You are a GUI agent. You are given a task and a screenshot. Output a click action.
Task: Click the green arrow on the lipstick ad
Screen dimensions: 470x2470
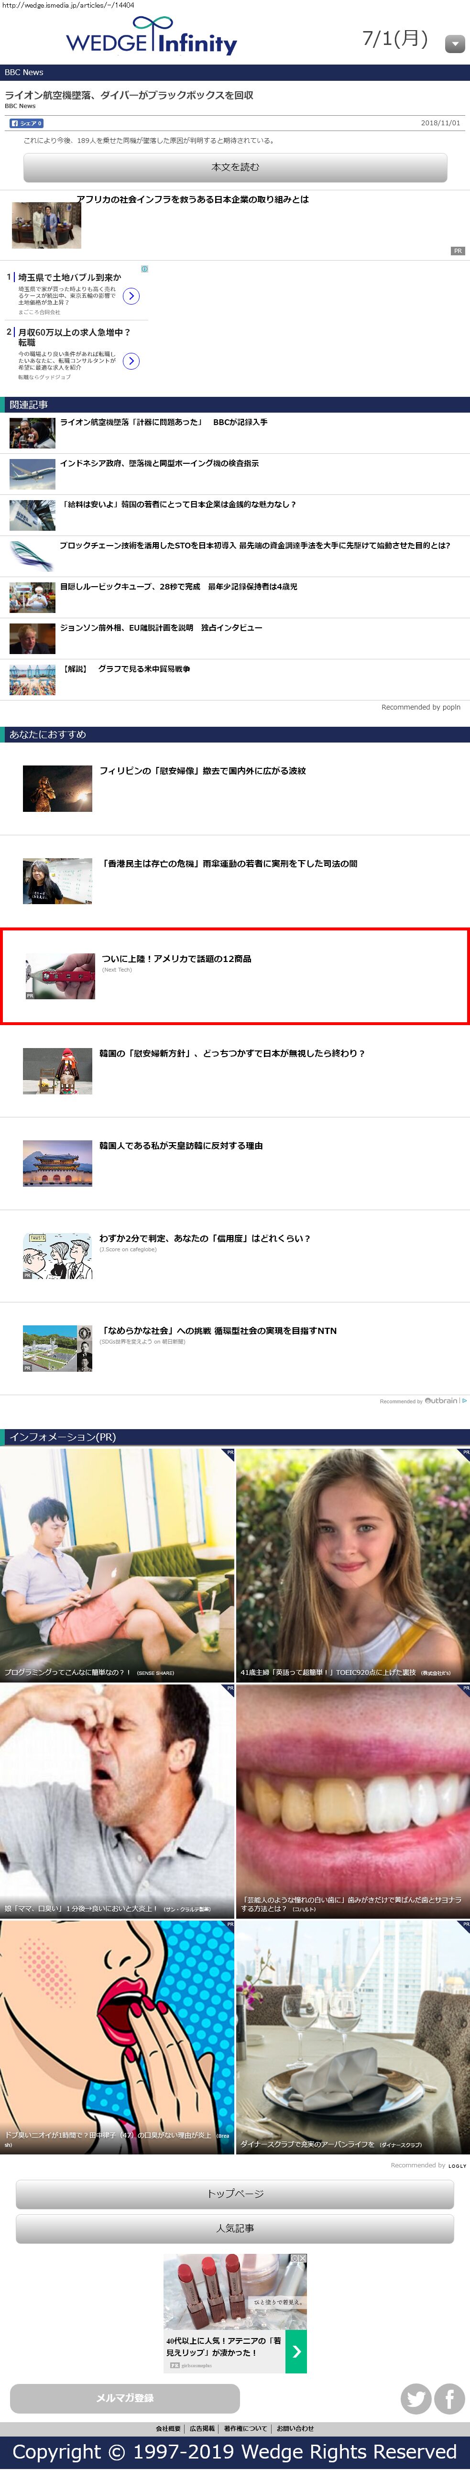pos(296,2351)
